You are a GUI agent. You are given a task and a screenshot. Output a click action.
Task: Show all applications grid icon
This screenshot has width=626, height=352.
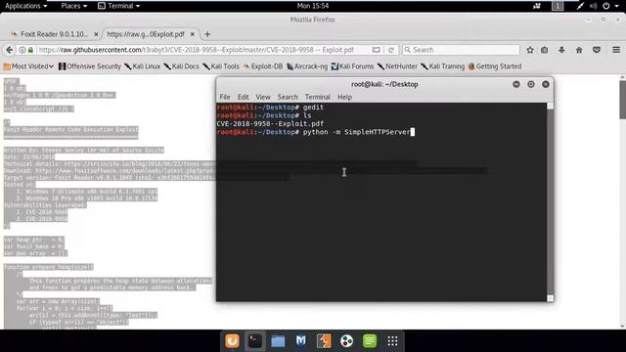pyautogui.click(x=392, y=341)
